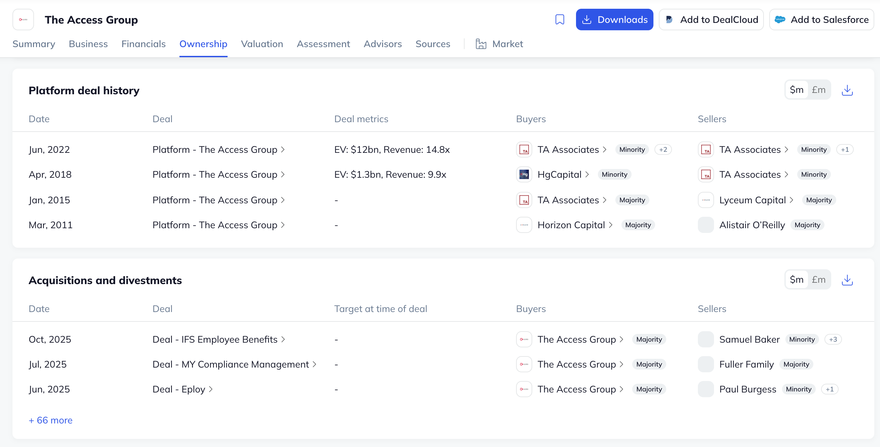Switch to the Valuation tab
Screen dimensions: 880x447
[262, 44]
